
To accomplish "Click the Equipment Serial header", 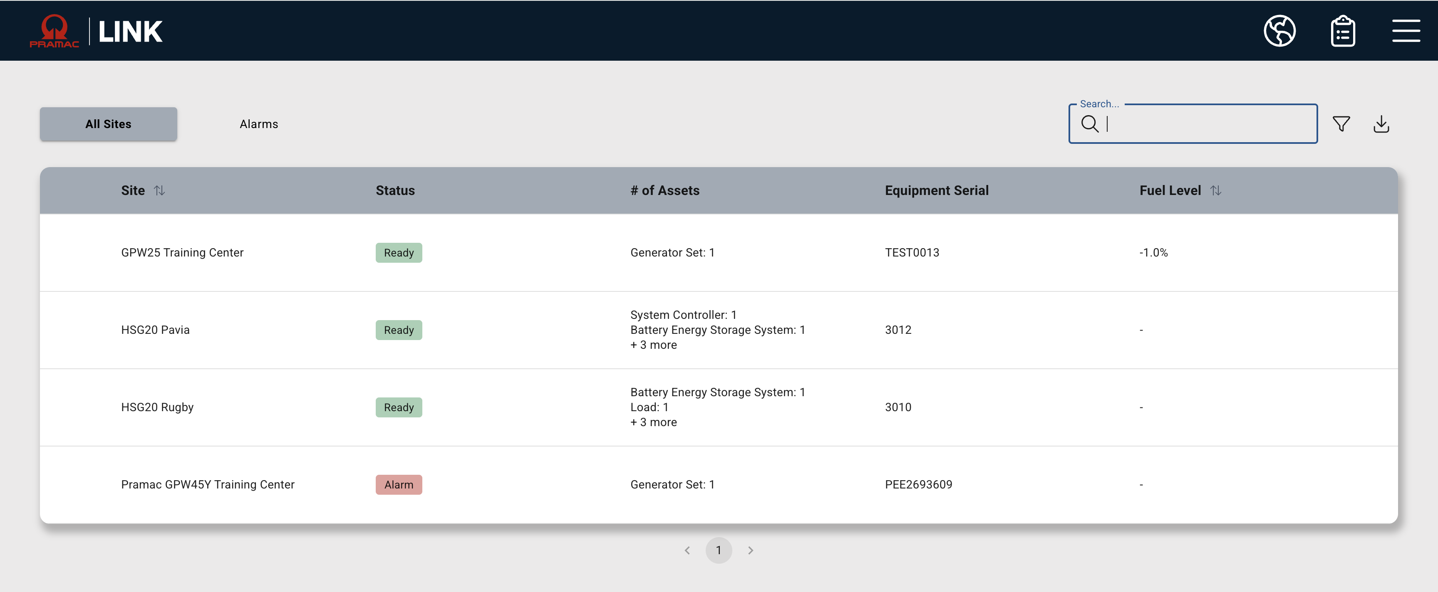I will (x=937, y=191).
